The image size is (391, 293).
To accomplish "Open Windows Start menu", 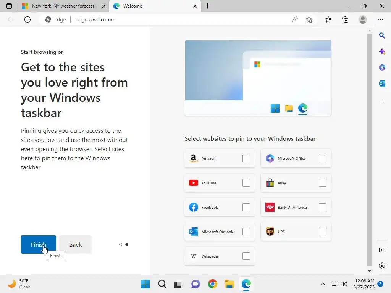I will tap(145, 284).
